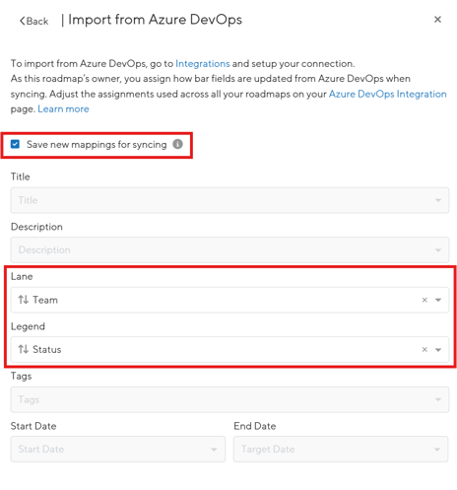Uncheck Save new mappings for syncing
The image size is (457, 490).
(x=15, y=144)
